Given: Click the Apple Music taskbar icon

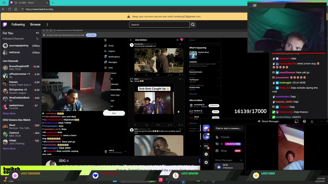Looking at the screenshot, I should (161, 180).
